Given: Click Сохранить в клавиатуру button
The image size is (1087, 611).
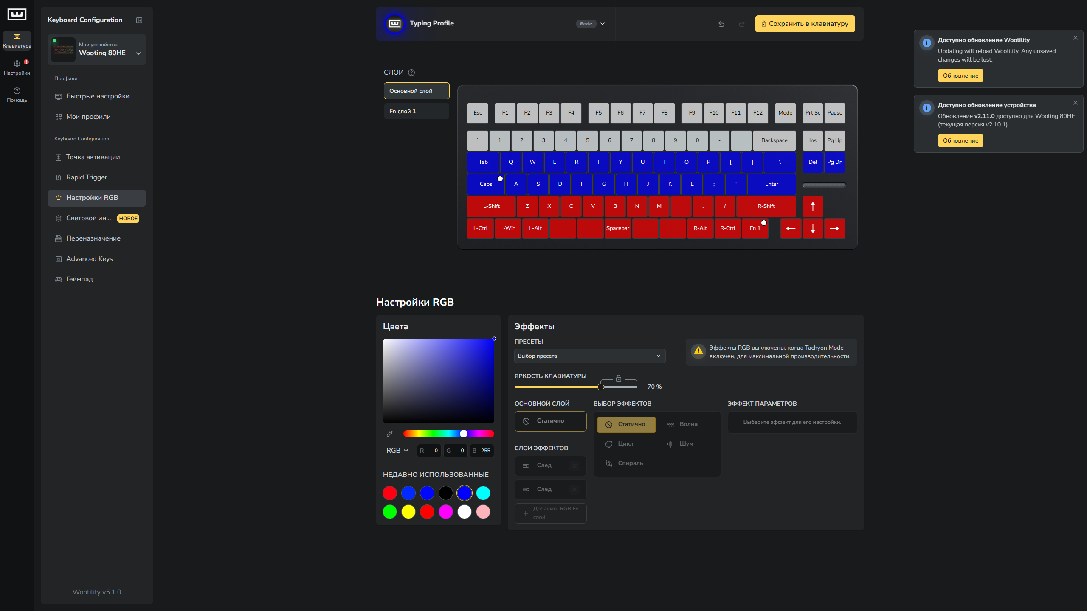Looking at the screenshot, I should tap(805, 24).
